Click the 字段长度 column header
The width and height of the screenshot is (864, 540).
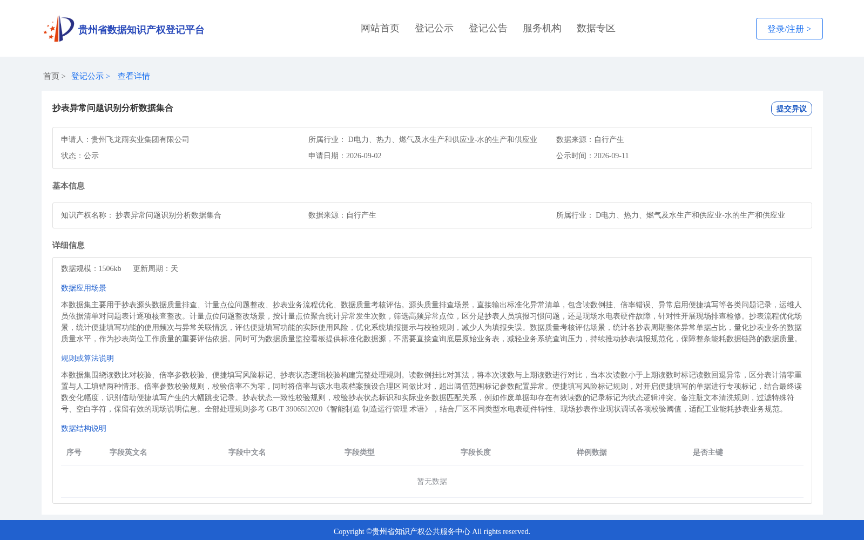(476, 452)
